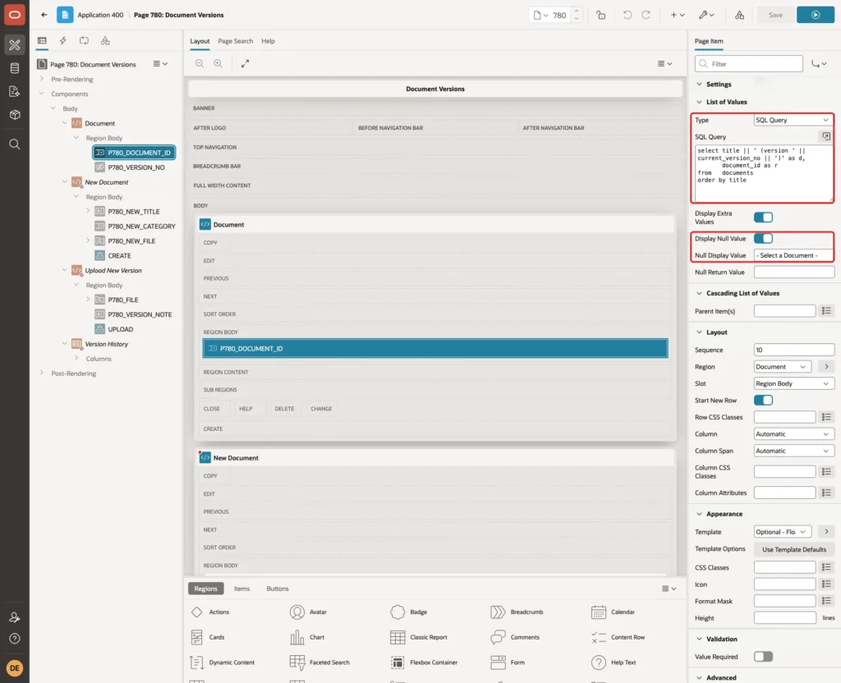Click the page lock icon
841x683 pixels.
(600, 15)
